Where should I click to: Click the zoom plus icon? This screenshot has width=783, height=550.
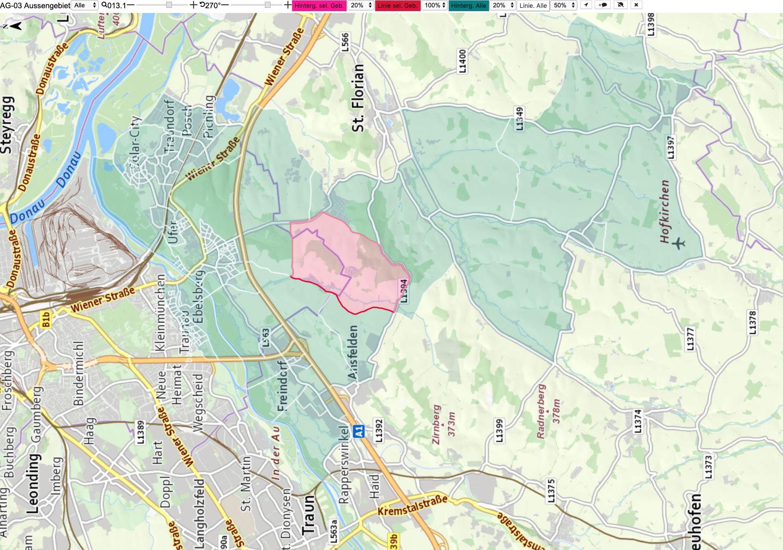193,5
